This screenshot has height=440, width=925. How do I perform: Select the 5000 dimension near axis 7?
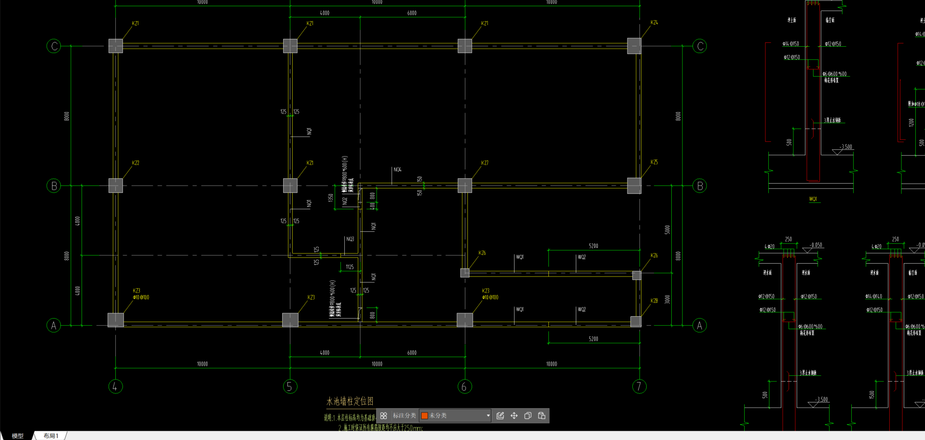click(667, 230)
